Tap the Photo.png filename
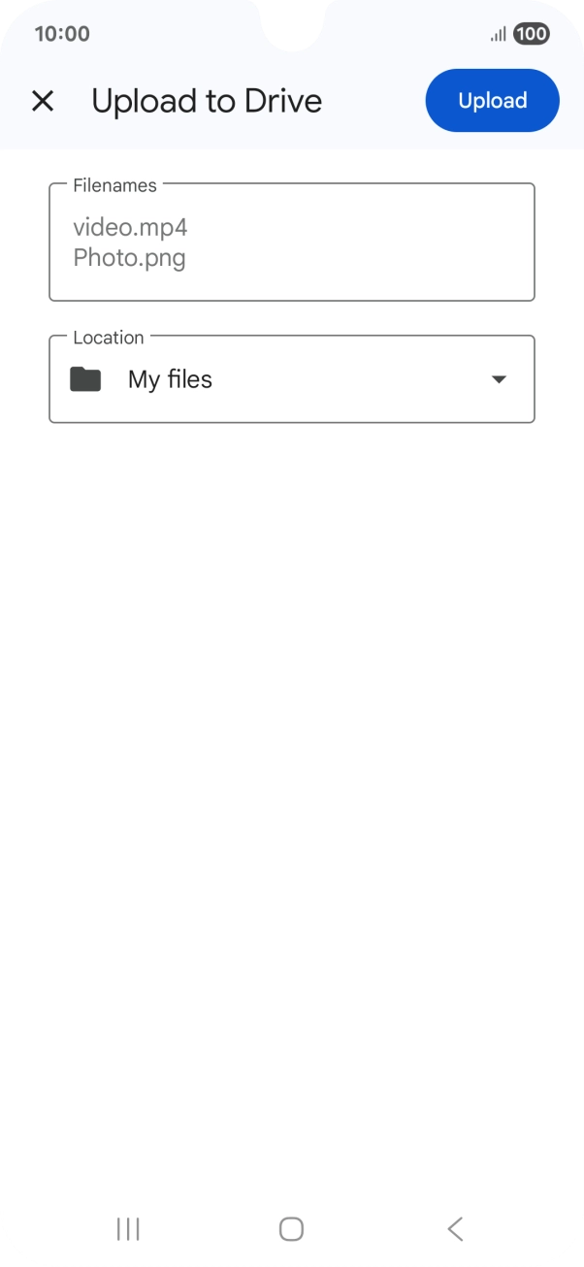This screenshot has height=1267, width=584. click(129, 258)
